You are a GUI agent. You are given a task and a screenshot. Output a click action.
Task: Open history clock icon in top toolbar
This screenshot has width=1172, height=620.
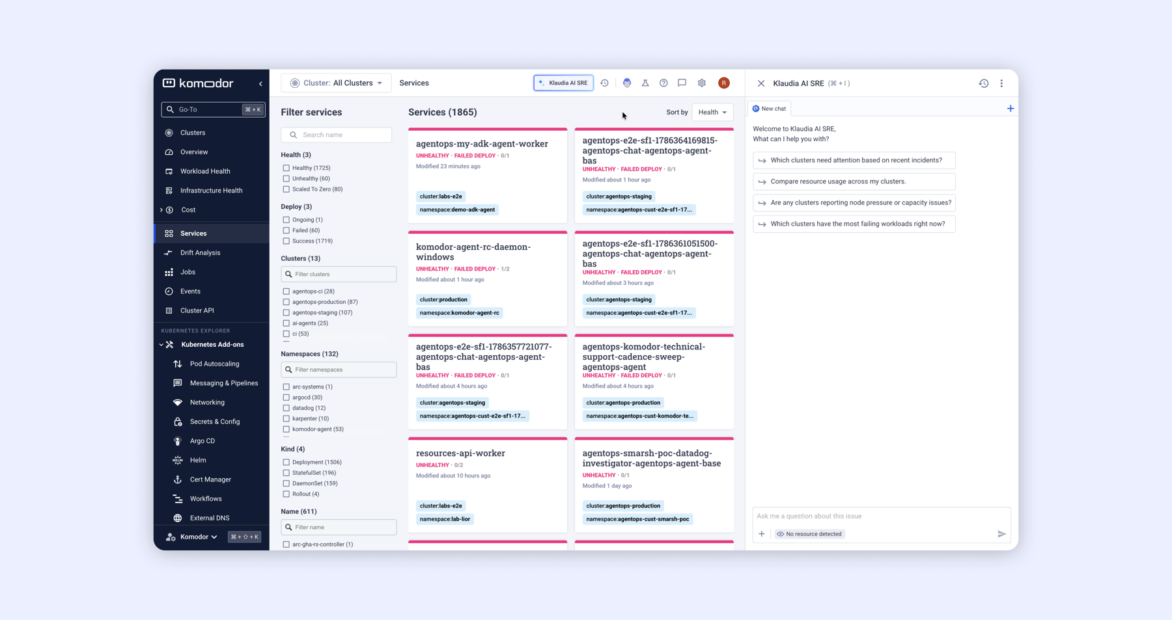tap(605, 83)
